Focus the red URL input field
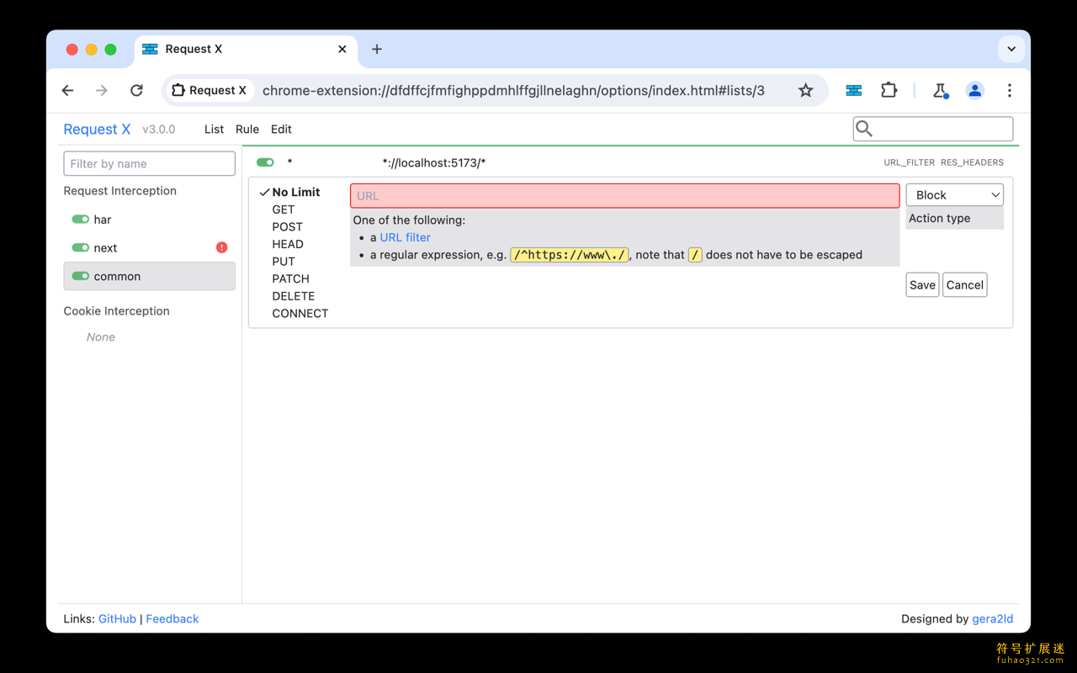This screenshot has width=1077, height=673. pyautogui.click(x=625, y=196)
